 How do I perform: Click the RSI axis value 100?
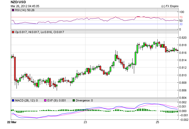[x=182, y=12]
